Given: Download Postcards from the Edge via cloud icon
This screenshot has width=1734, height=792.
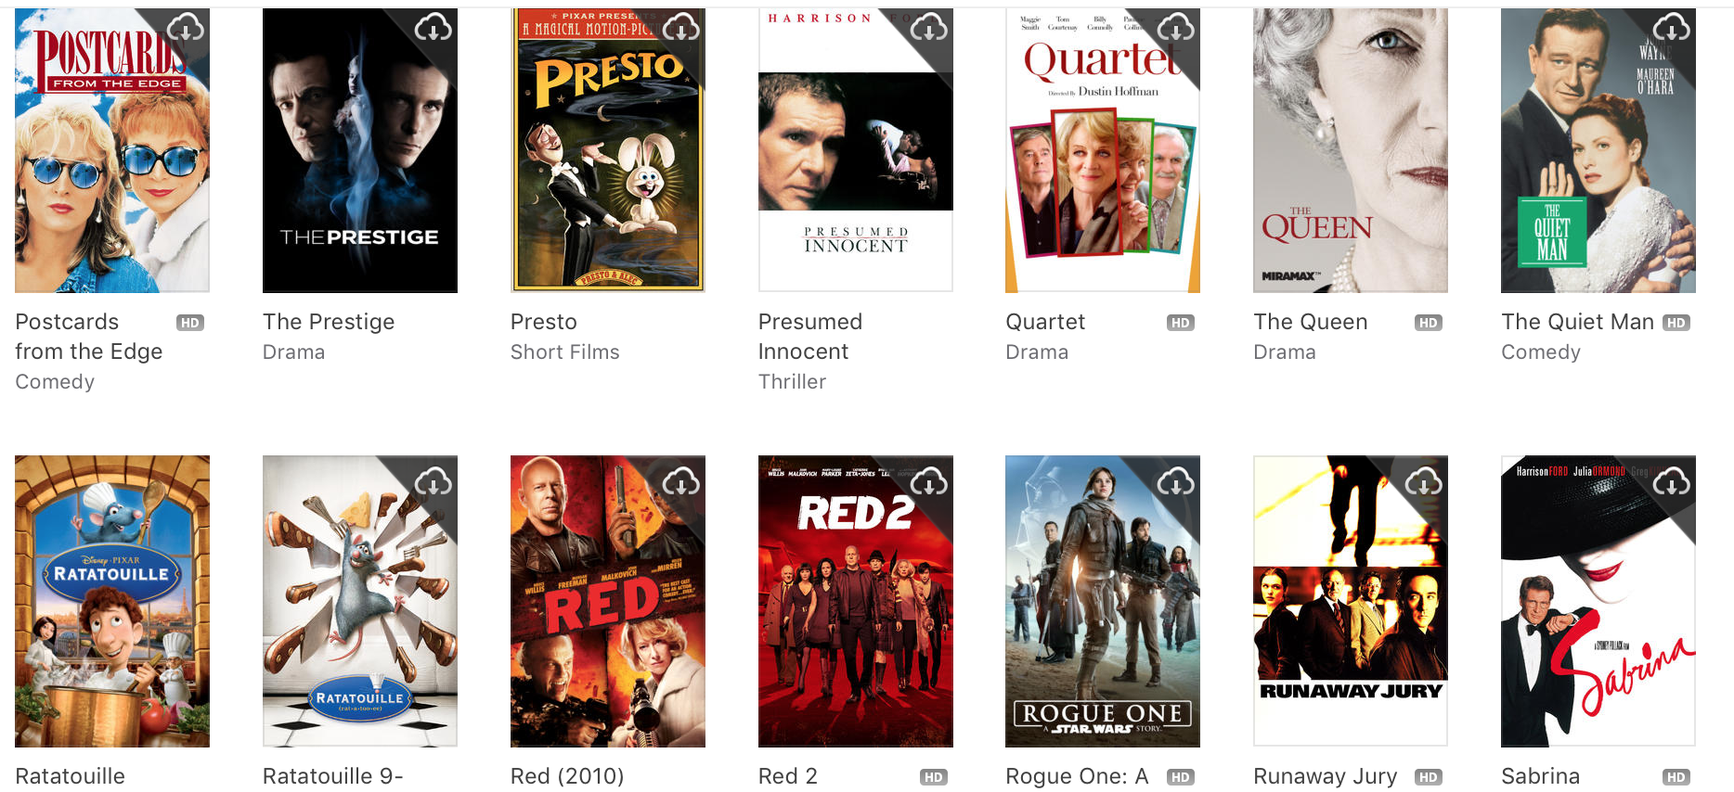Looking at the screenshot, I should click(x=186, y=29).
